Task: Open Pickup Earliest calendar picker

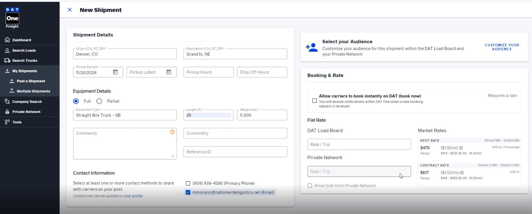Action: coord(115,72)
